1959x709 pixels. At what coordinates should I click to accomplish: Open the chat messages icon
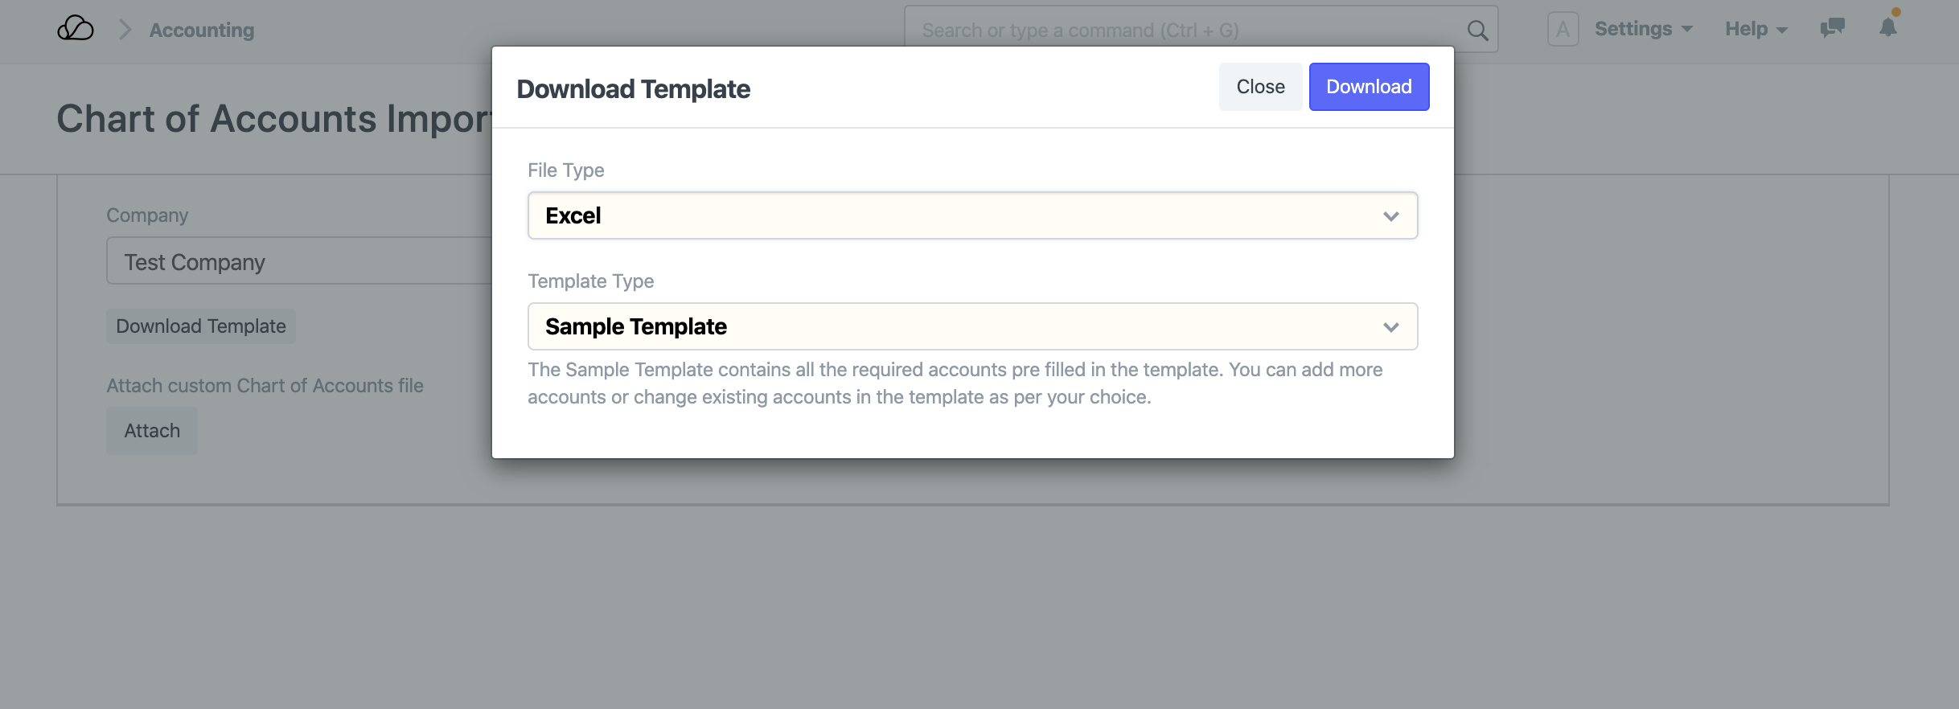pyautogui.click(x=1832, y=28)
